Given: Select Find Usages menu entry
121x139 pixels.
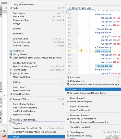Looking at the screenshot, I should pyautogui.click(x=37, y=13).
